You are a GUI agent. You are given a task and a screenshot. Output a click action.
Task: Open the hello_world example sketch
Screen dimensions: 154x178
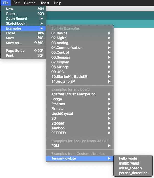tap(133, 158)
